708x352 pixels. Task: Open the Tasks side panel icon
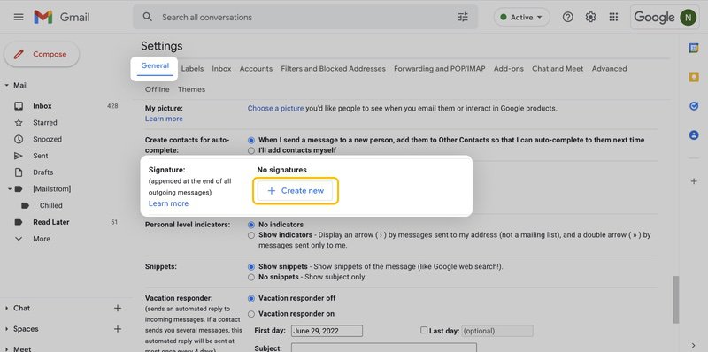(694, 106)
